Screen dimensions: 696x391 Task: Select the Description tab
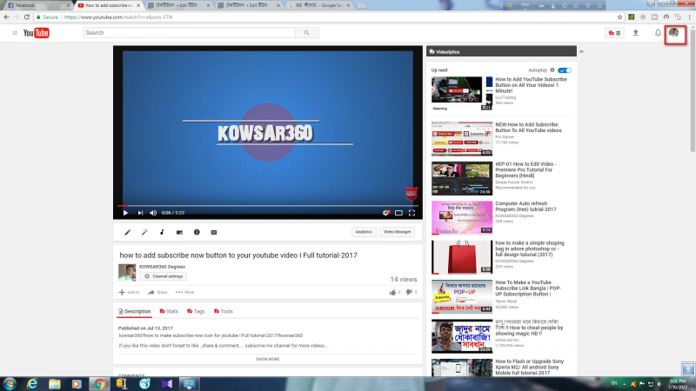click(135, 312)
